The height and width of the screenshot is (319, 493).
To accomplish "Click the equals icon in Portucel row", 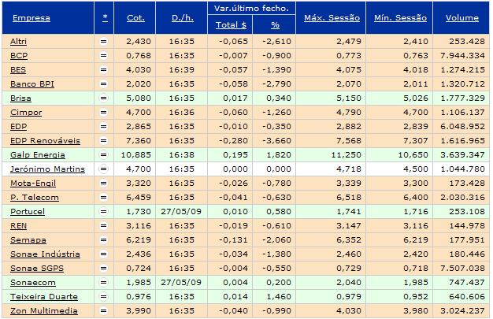I will [x=103, y=211].
